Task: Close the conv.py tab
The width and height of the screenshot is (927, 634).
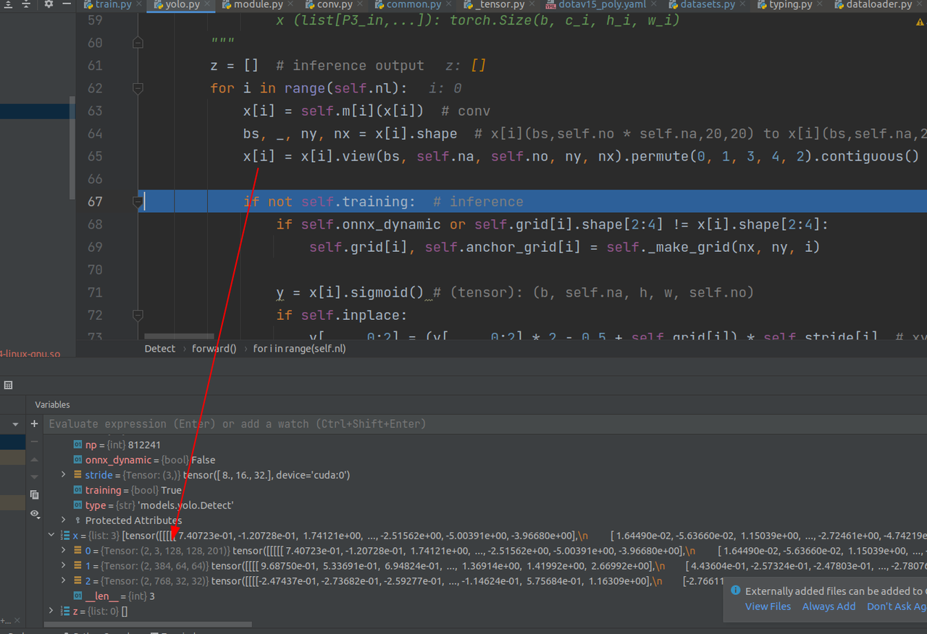Action: [x=358, y=4]
